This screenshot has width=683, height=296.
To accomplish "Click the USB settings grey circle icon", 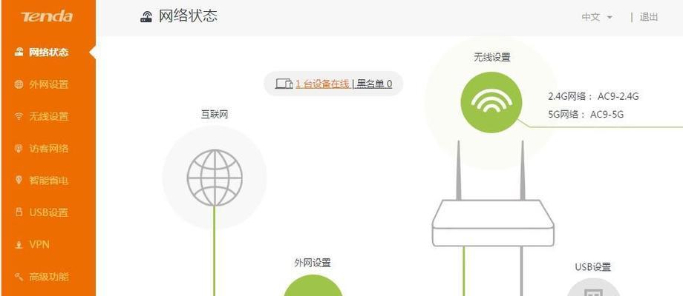I will [593, 287].
